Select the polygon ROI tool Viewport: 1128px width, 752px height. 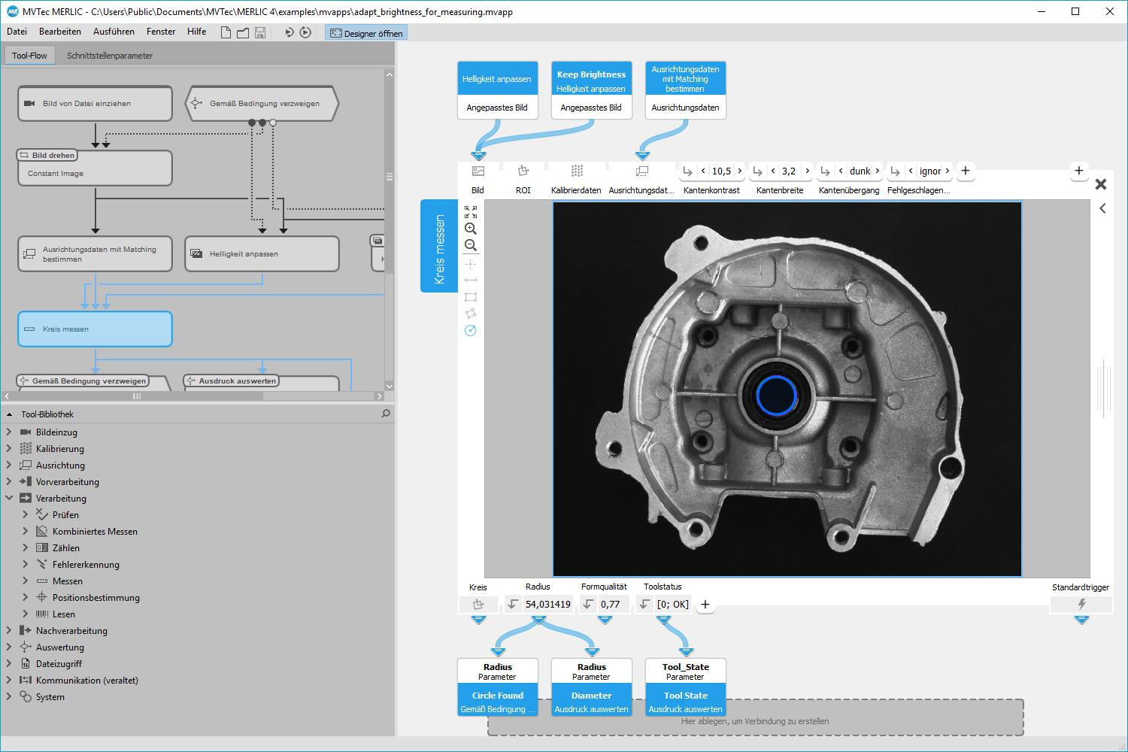pos(471,314)
